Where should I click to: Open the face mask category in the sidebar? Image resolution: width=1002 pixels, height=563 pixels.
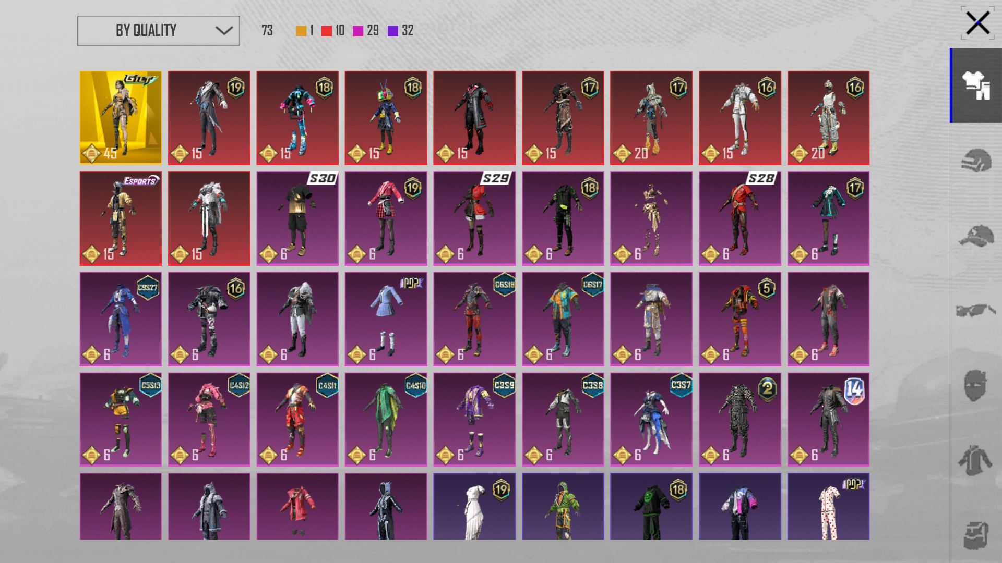(975, 386)
